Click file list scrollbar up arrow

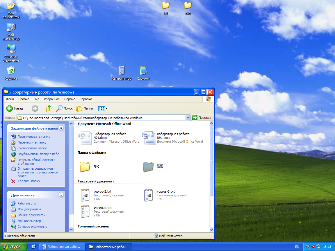(211, 123)
